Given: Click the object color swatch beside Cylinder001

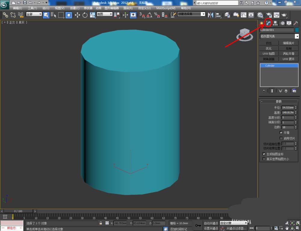Looking at the screenshot, I should 297,30.
